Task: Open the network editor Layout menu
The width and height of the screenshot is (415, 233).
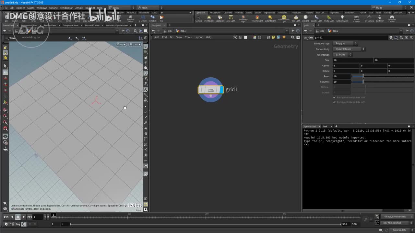Action: pyautogui.click(x=198, y=37)
